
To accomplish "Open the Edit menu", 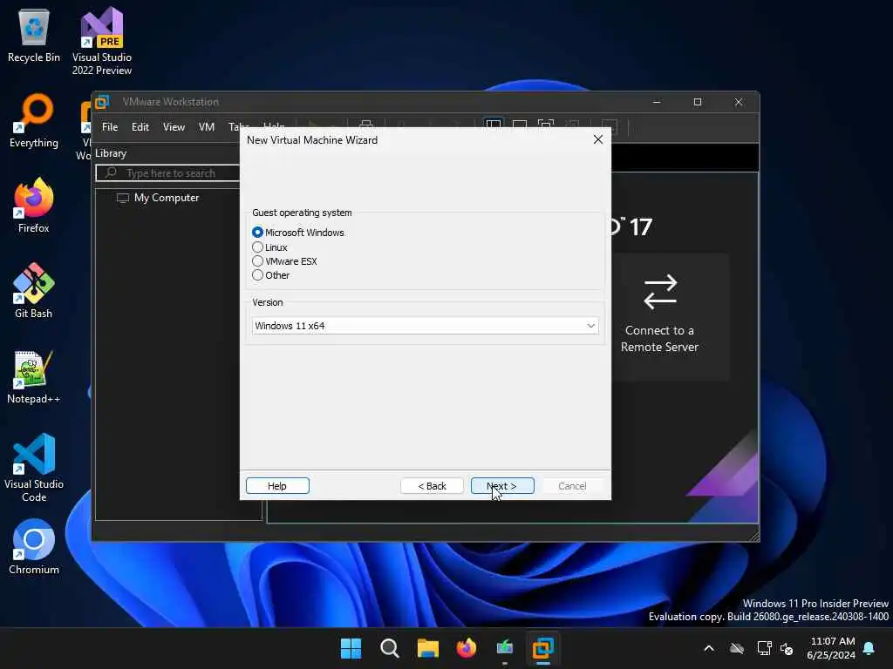I will [140, 127].
